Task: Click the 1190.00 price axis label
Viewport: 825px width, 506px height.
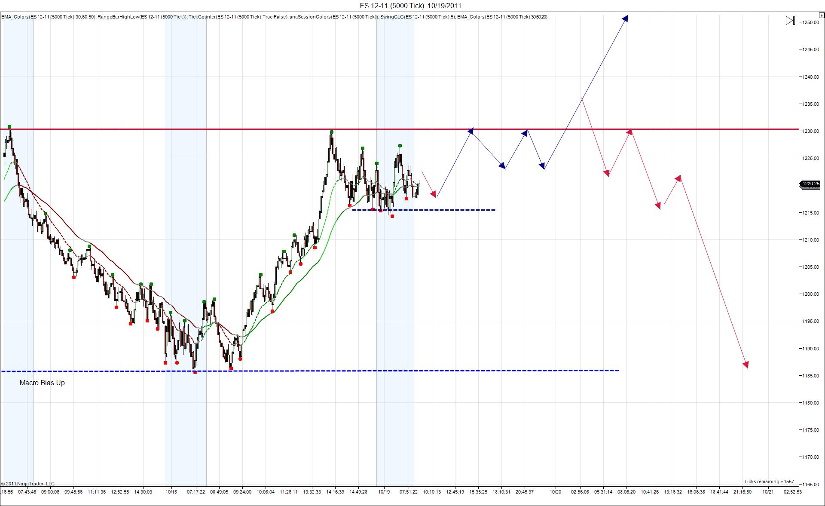Action: pyautogui.click(x=810, y=349)
